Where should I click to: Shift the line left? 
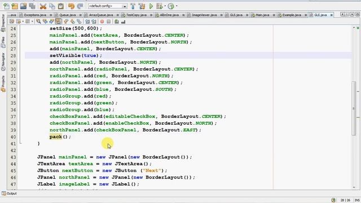coord(87,21)
